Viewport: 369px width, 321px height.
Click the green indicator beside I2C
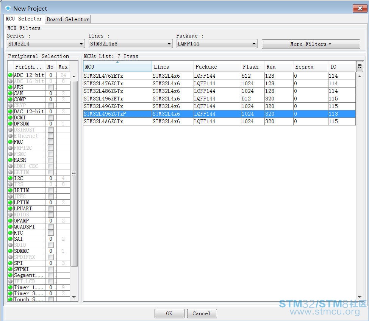[x=10, y=179]
